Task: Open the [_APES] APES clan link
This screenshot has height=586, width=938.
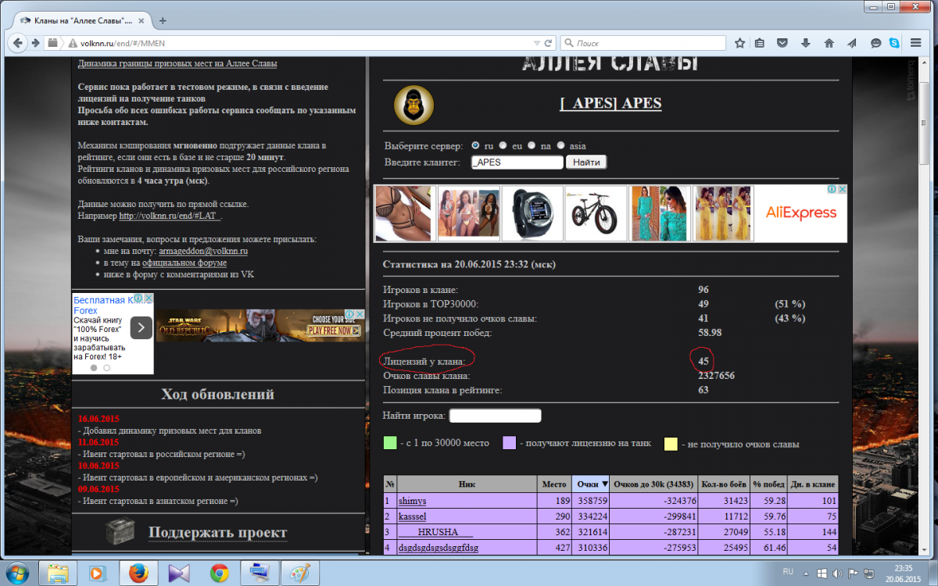Action: (610, 104)
